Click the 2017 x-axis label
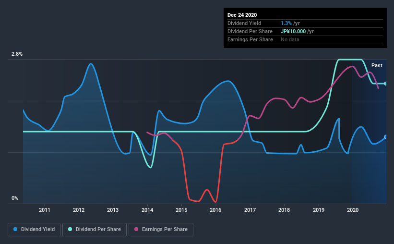This screenshot has height=244, width=394. (x=250, y=210)
